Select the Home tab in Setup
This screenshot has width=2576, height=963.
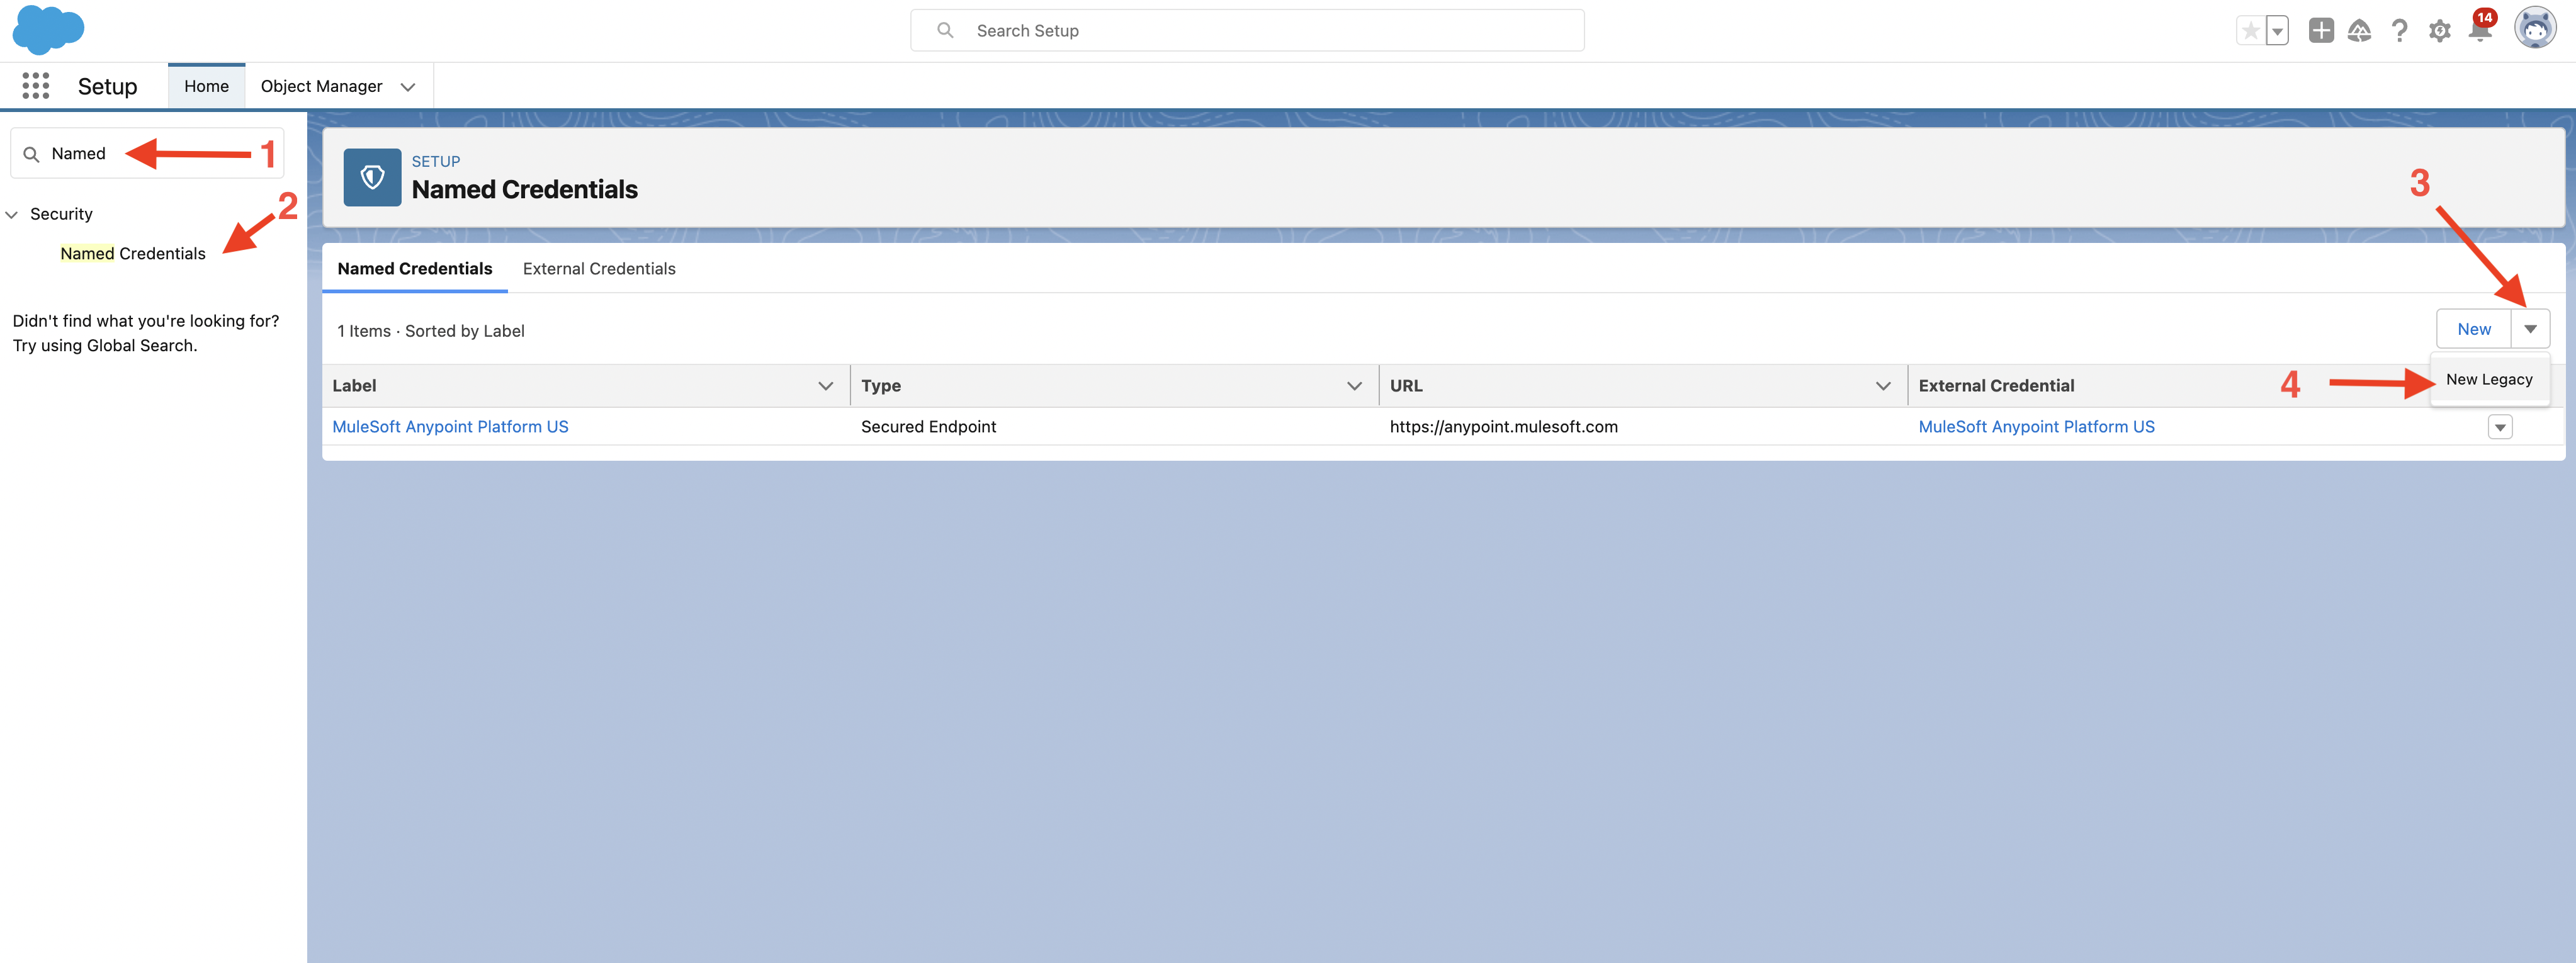point(206,85)
